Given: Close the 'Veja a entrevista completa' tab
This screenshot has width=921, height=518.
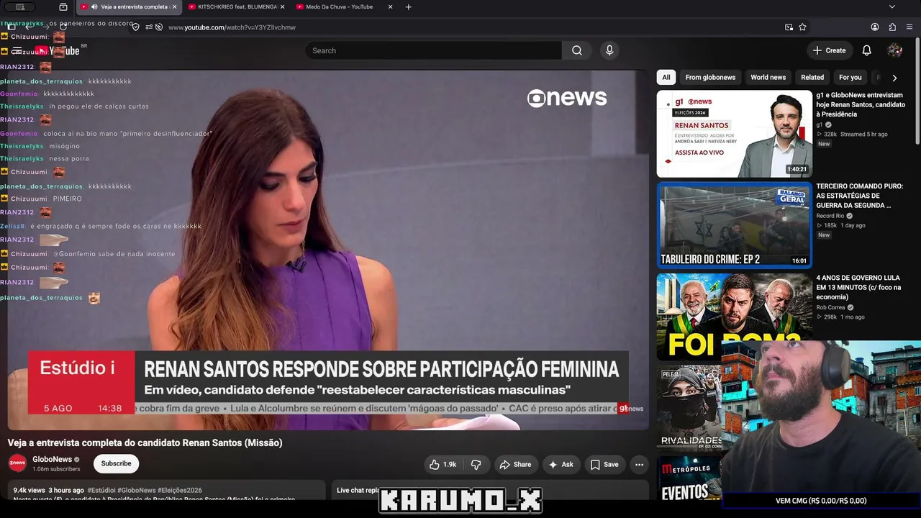Looking at the screenshot, I should [174, 7].
